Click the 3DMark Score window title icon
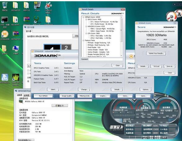The image size is (182, 141). click(137, 23)
